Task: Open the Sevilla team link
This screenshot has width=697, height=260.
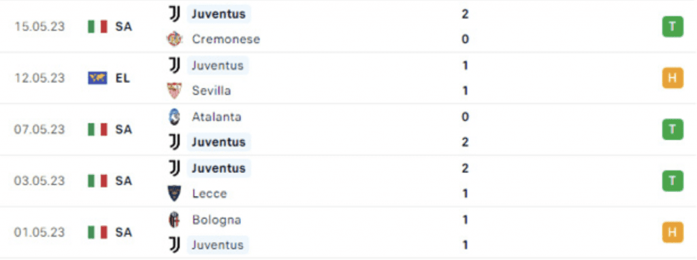Action: pyautogui.click(x=211, y=91)
